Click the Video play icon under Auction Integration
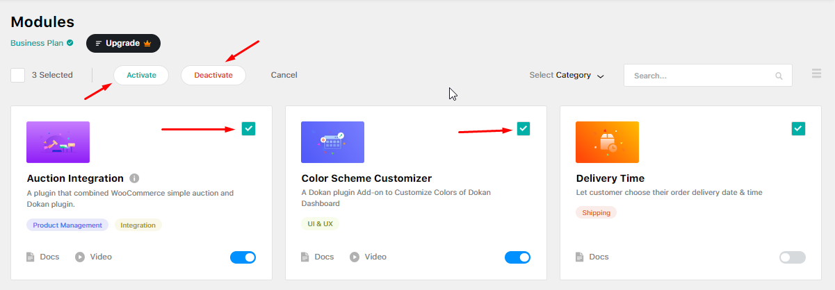 (x=80, y=257)
